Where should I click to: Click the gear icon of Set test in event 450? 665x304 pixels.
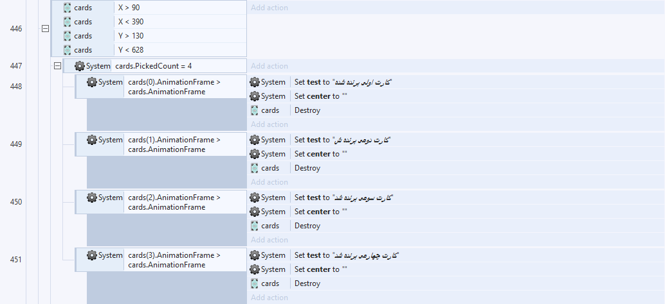255,198
